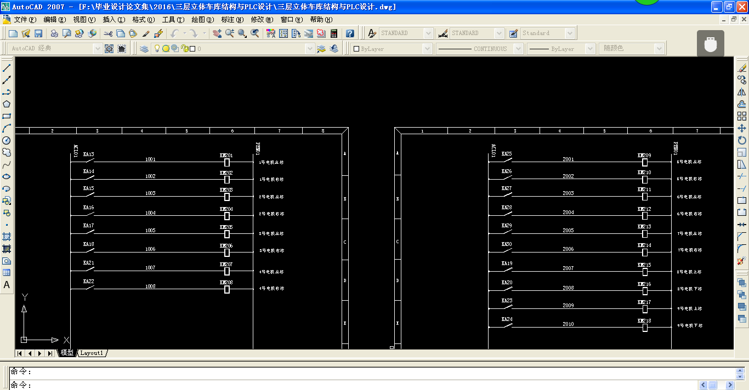Open the ByLayer color dropdown
The height and width of the screenshot is (390, 749).
pyautogui.click(x=427, y=49)
